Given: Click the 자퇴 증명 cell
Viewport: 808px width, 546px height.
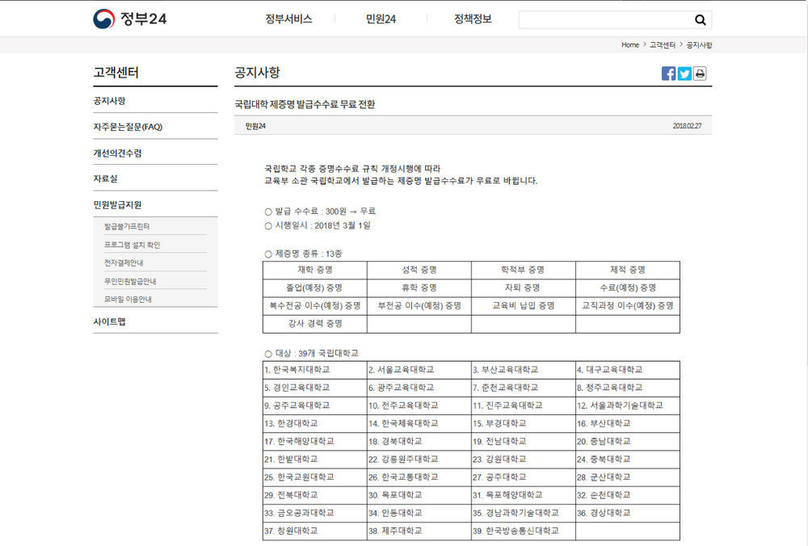Looking at the screenshot, I should [x=523, y=288].
